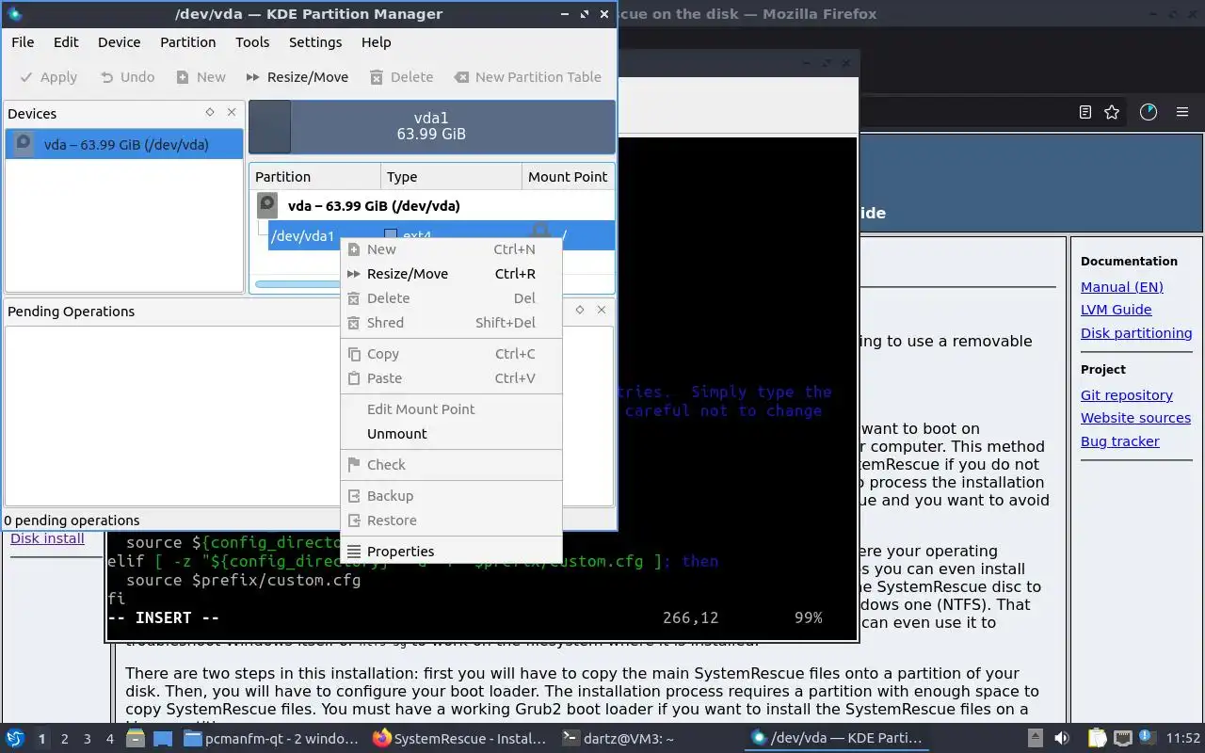Screen dimensions: 1205x753
Task: Open the Edit menu
Action: [66, 42]
